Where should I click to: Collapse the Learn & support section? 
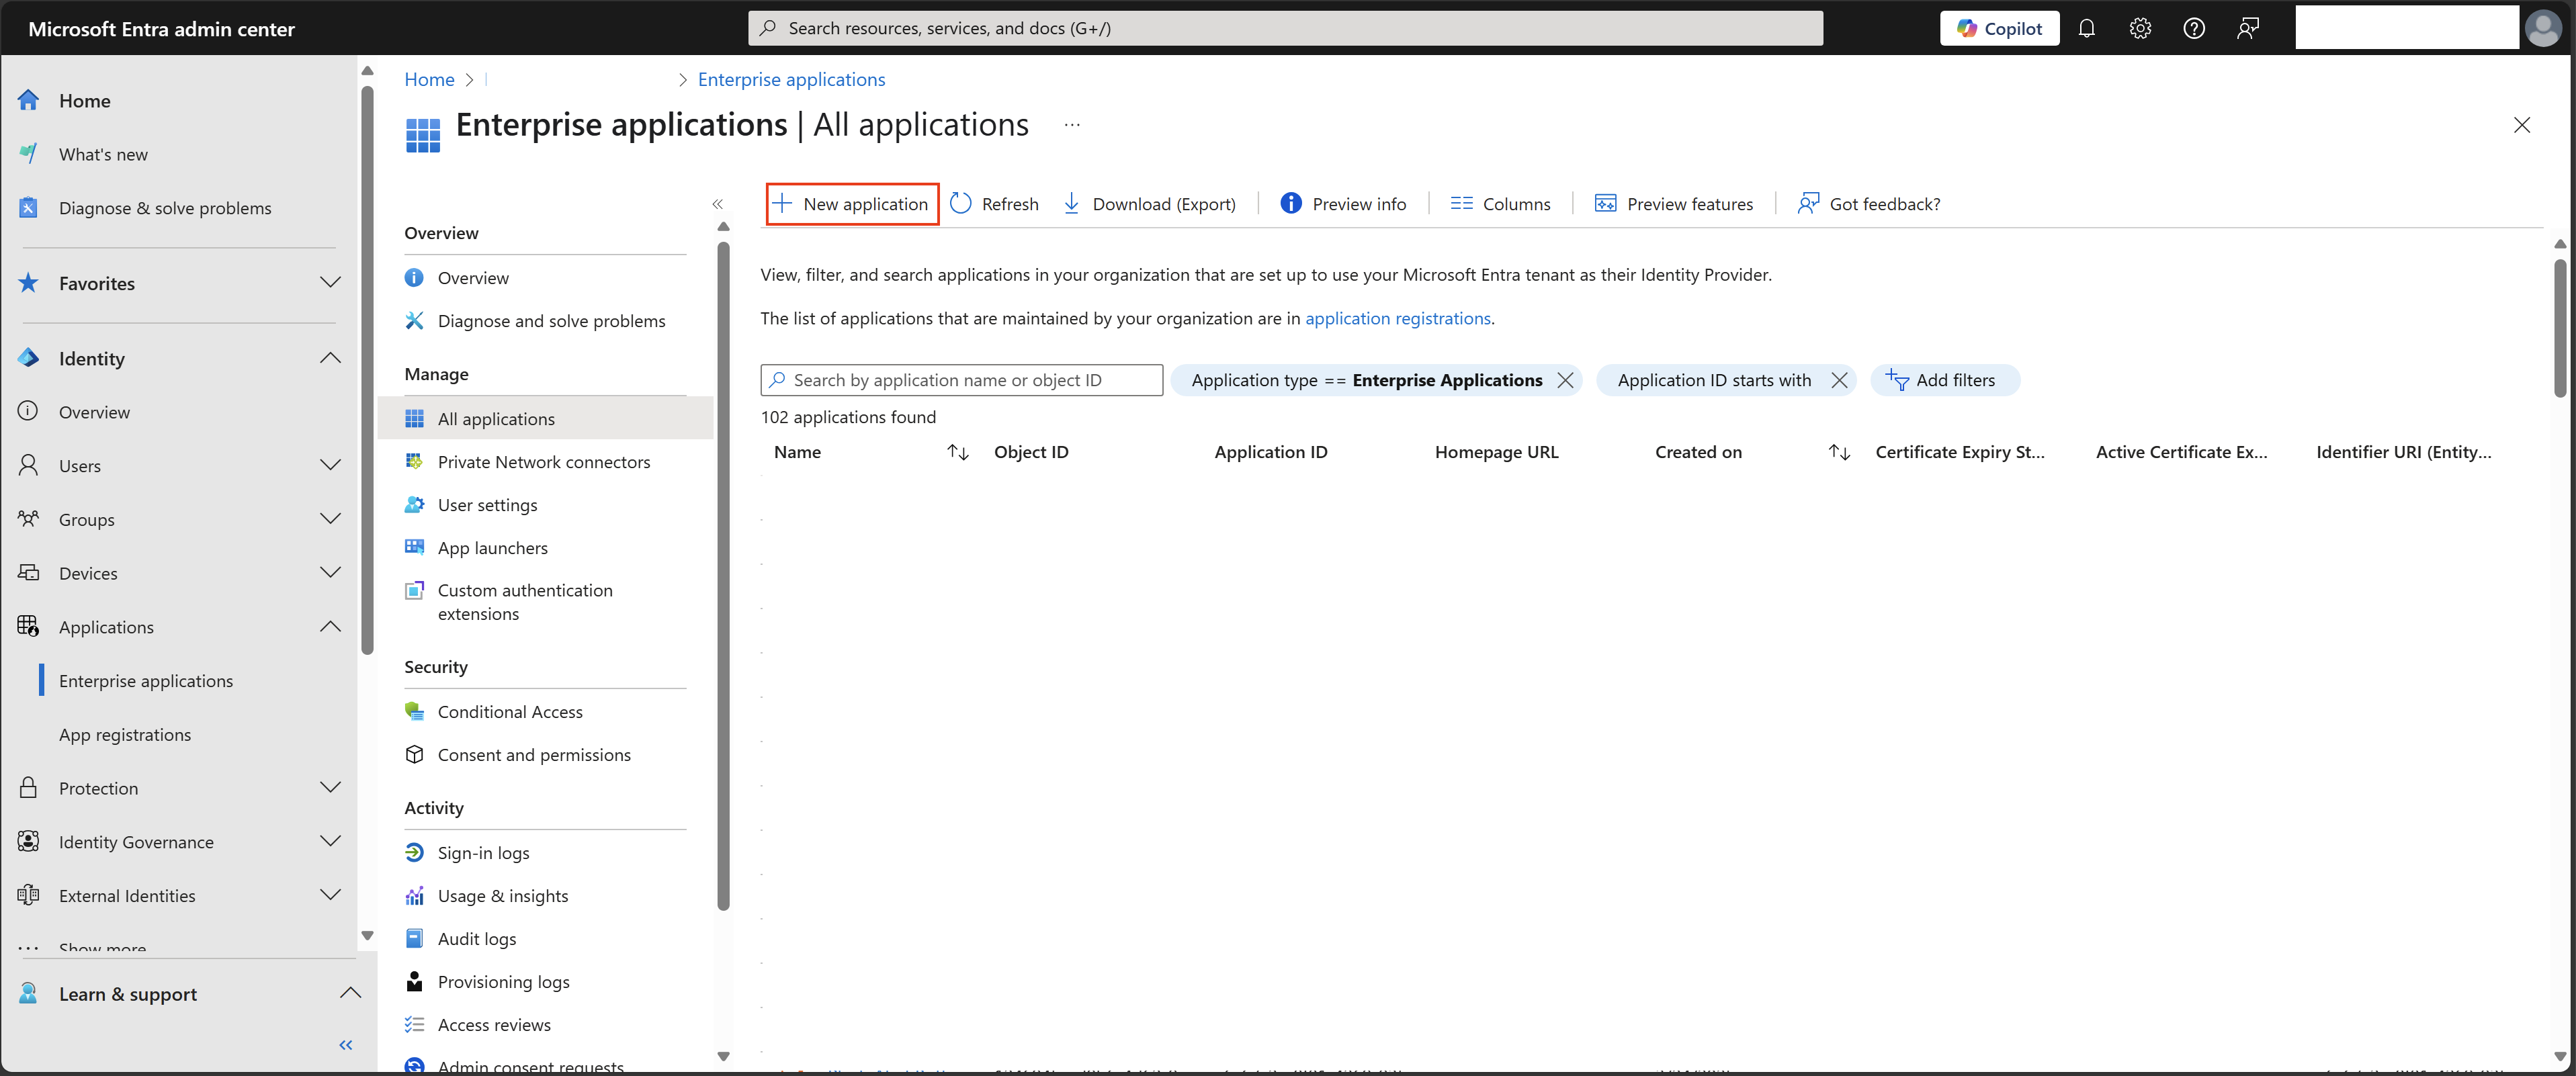pos(350,993)
